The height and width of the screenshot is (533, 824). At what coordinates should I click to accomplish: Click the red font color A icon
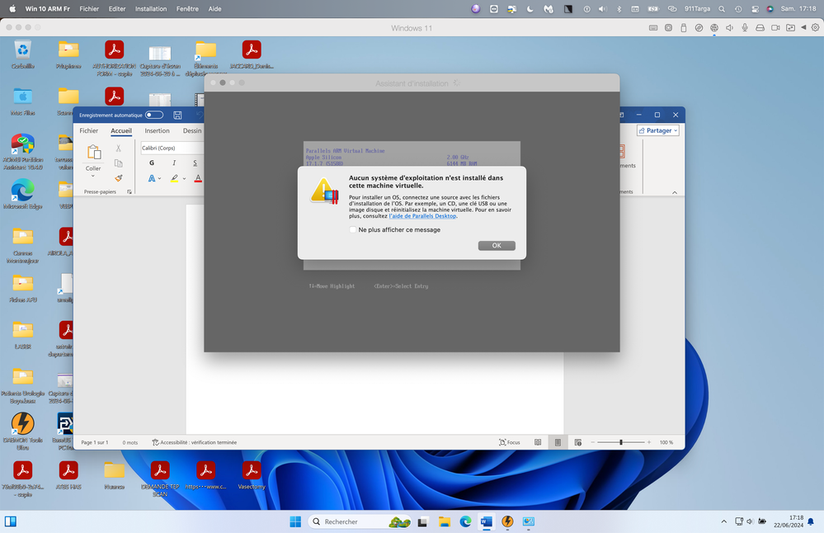tap(198, 179)
